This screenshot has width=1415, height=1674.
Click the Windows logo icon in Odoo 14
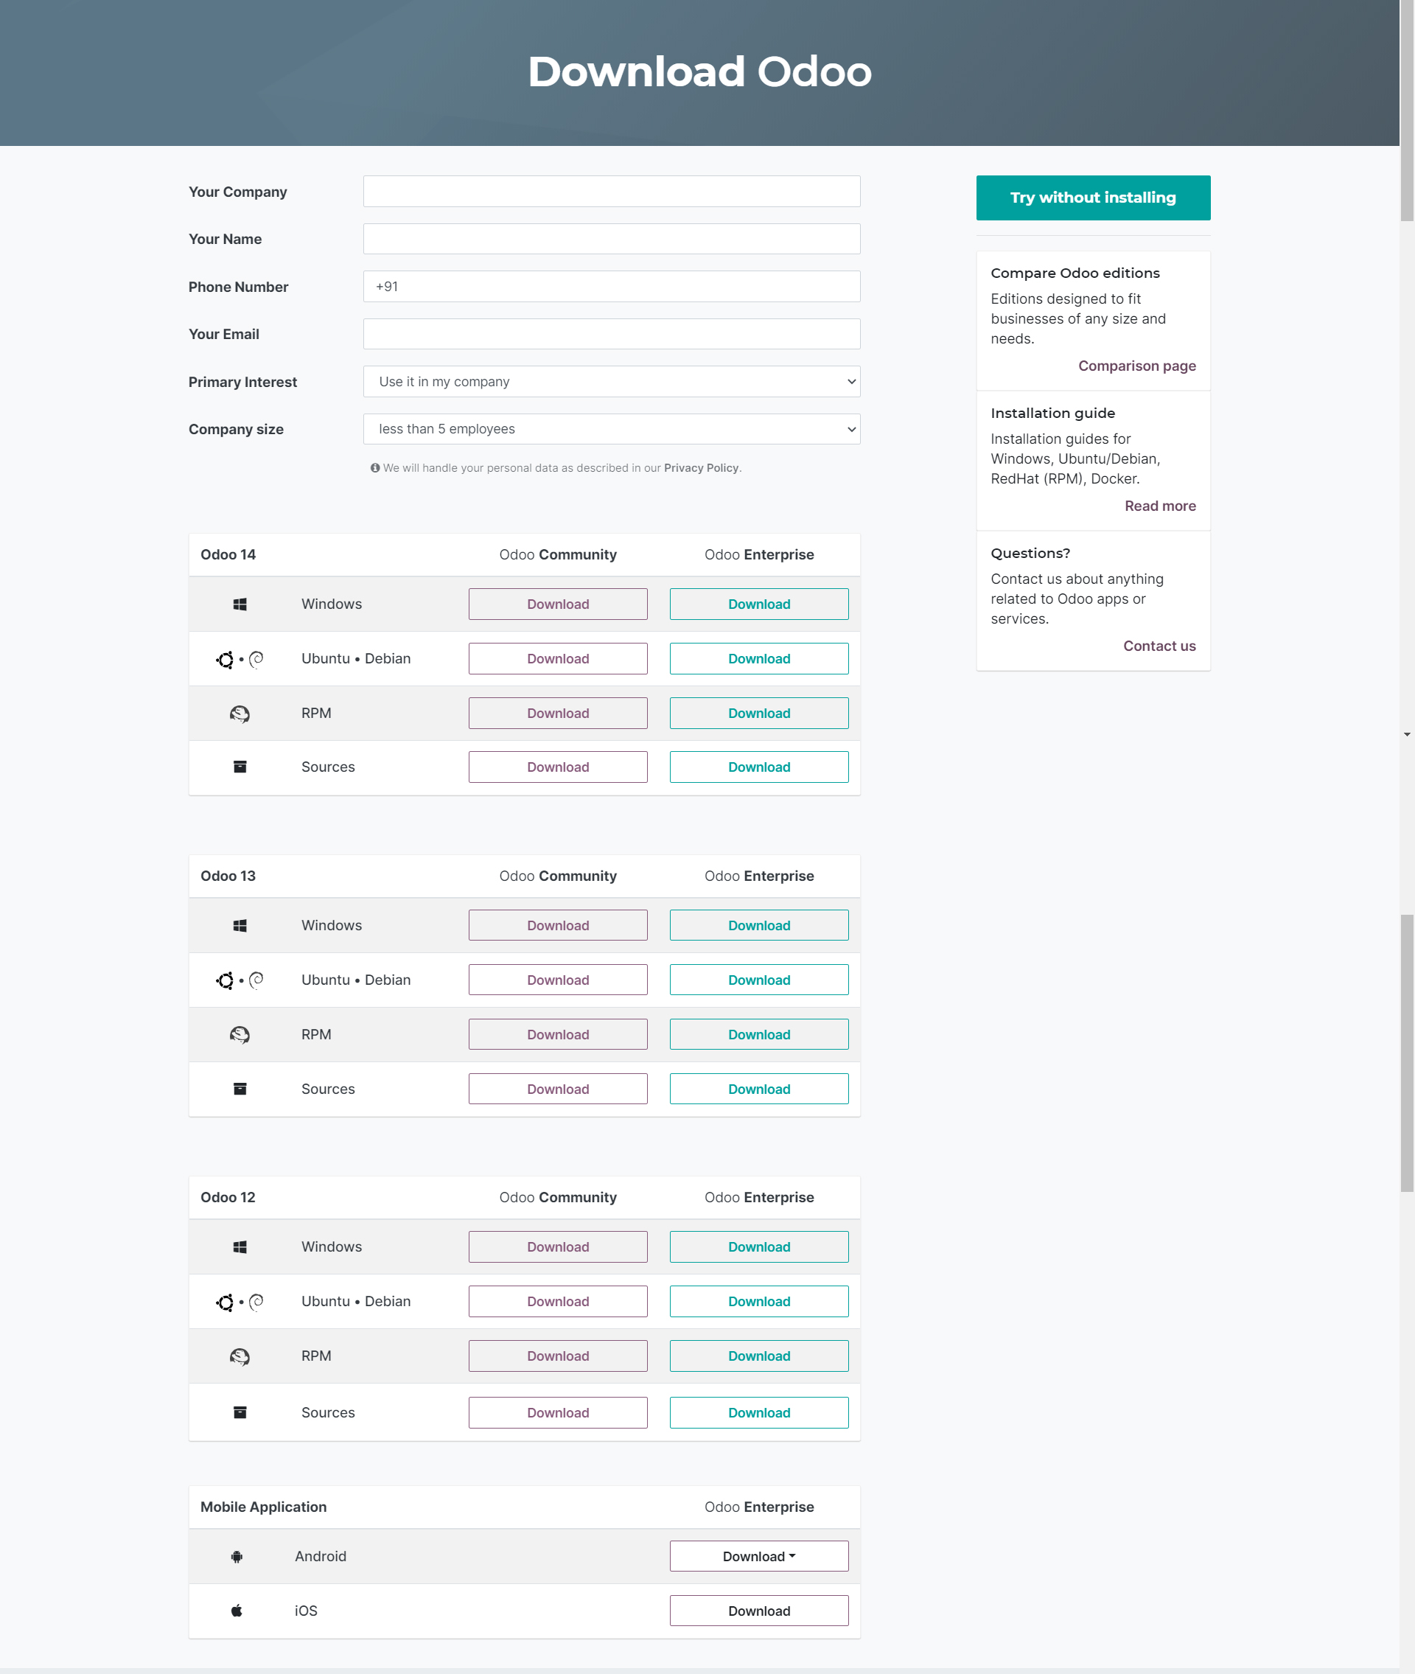coord(240,604)
